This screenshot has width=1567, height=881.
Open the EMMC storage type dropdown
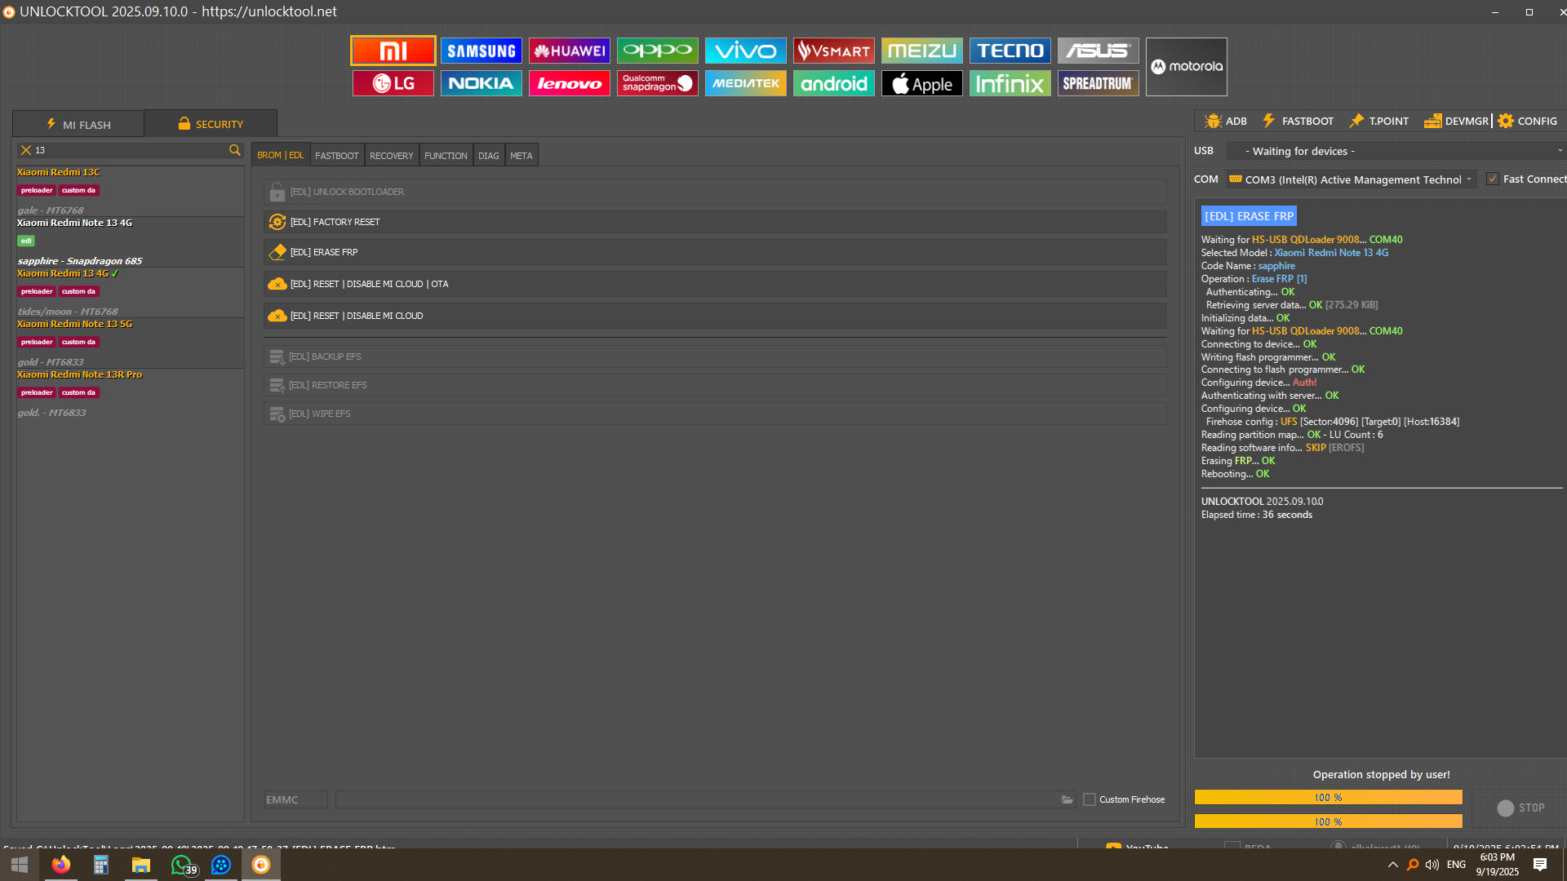tap(295, 799)
